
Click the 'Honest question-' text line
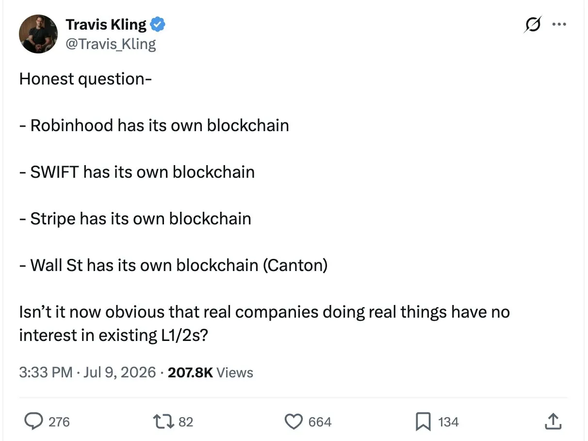point(85,79)
